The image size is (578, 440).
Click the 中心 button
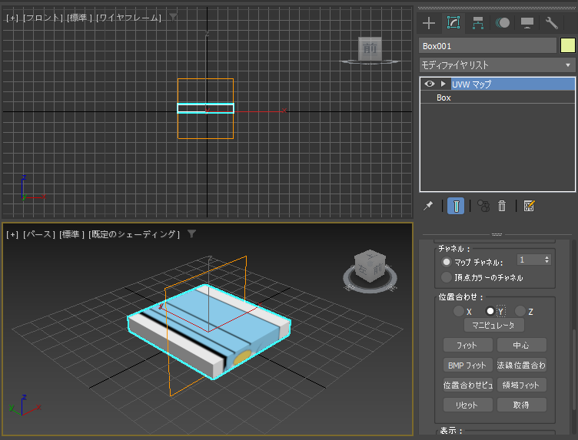522,345
